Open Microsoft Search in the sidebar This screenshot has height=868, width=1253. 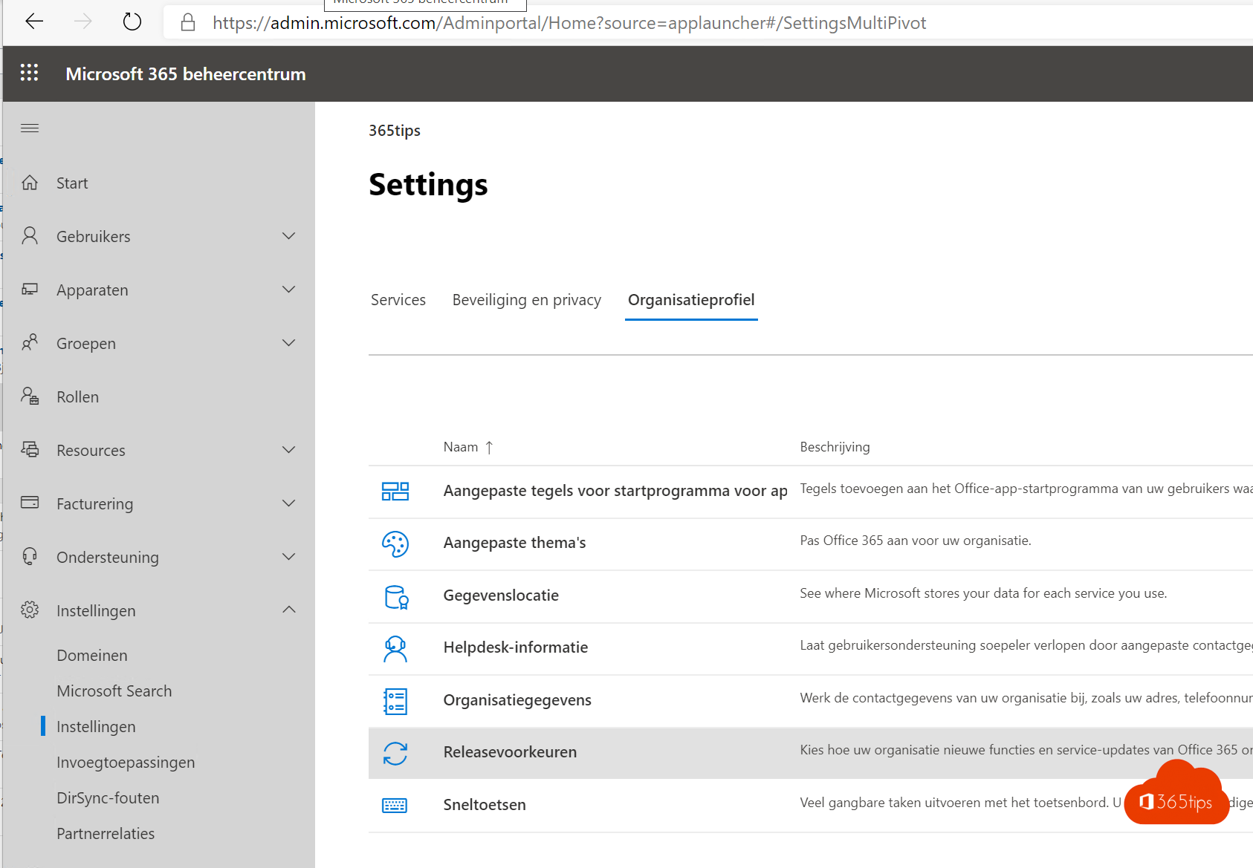pos(114,691)
